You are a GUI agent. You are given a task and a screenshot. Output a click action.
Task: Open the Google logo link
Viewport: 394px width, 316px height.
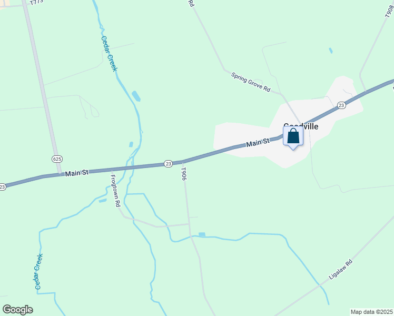[17, 310]
